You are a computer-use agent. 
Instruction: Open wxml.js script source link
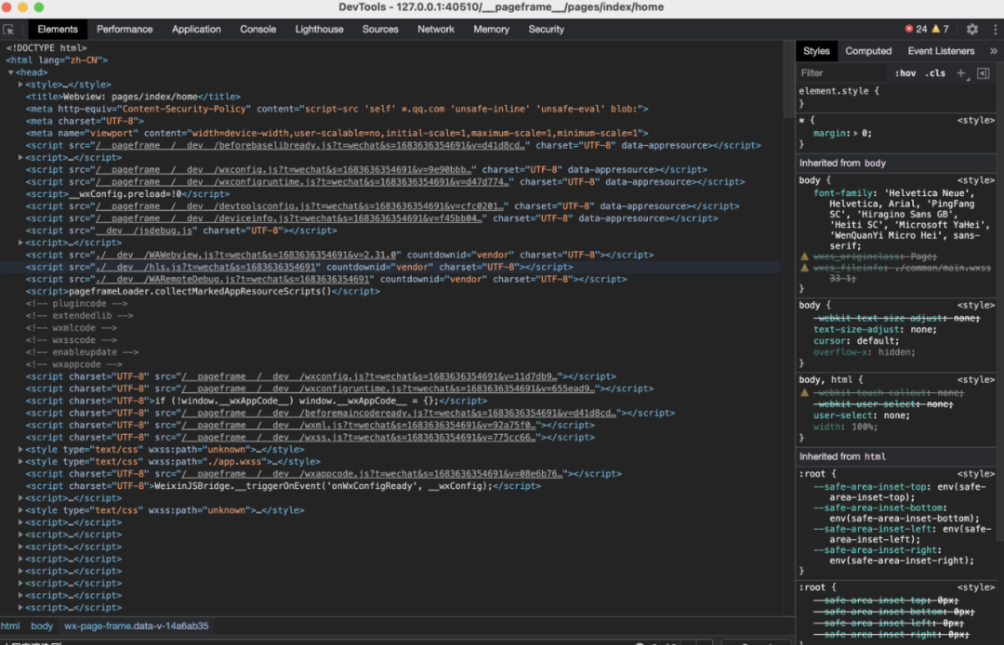(x=359, y=425)
